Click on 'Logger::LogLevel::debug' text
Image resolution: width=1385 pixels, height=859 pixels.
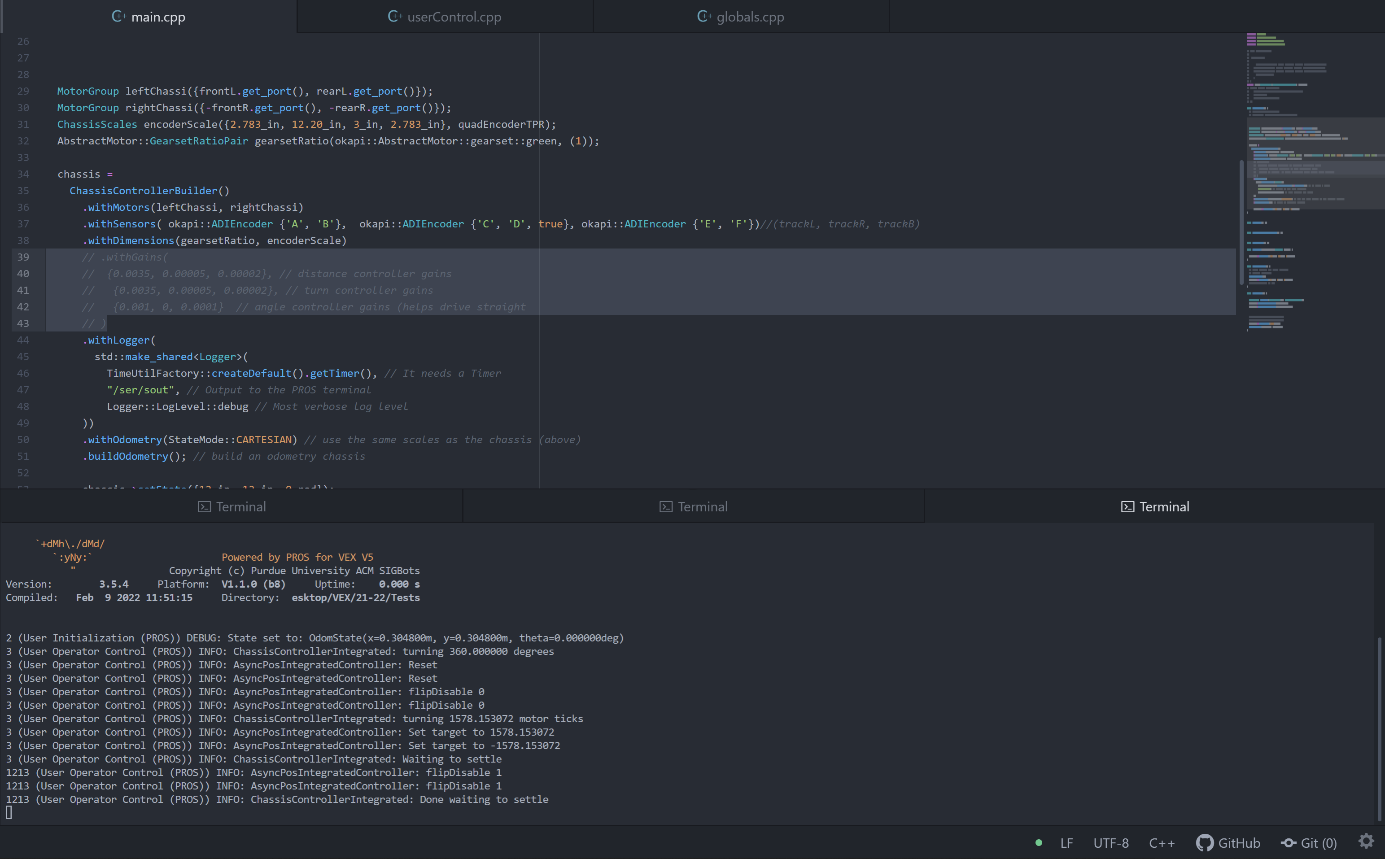point(177,406)
